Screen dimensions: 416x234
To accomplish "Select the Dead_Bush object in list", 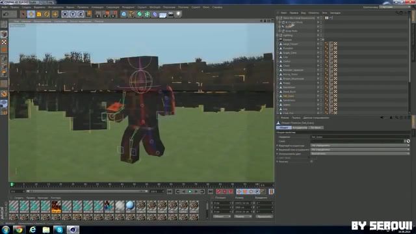I will [x=289, y=92].
